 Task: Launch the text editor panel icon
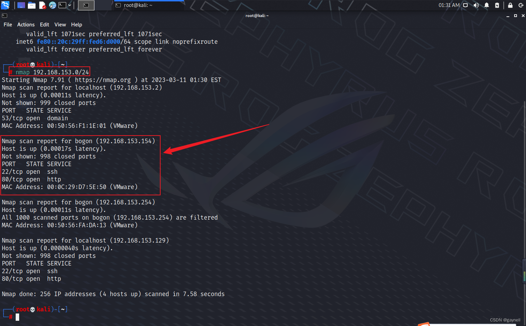42,5
